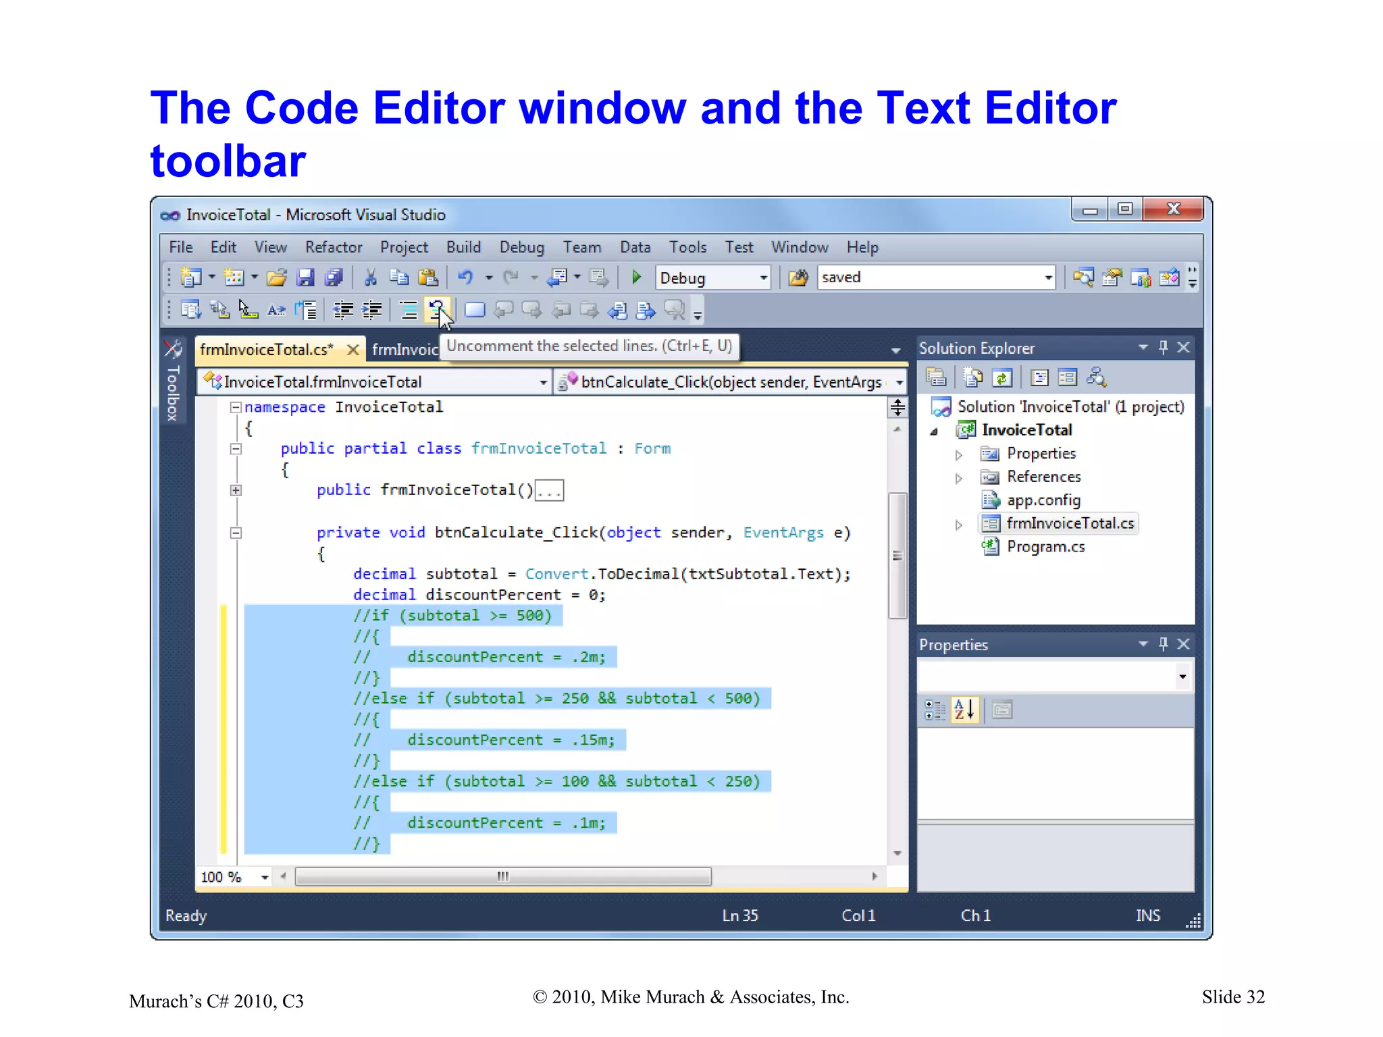Click the Navigate Backward icon

click(558, 277)
